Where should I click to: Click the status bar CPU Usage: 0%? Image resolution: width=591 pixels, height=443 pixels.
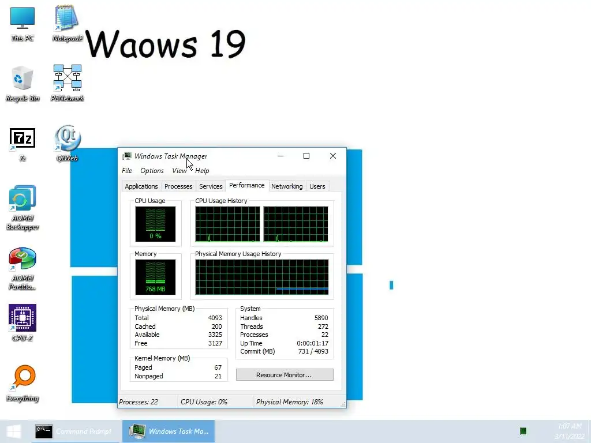click(x=204, y=402)
